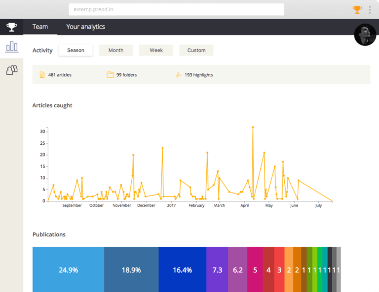Select the Week activity filter
The height and width of the screenshot is (292, 379).
156,50
